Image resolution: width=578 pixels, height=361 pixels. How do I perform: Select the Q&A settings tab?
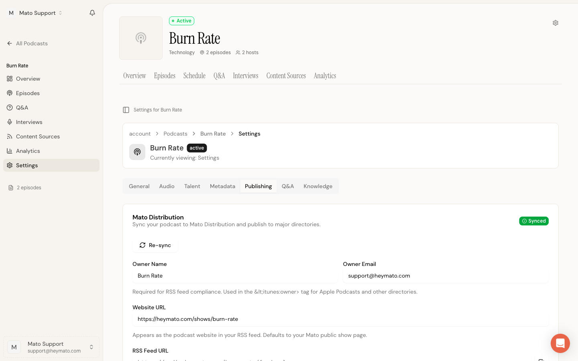(288, 186)
